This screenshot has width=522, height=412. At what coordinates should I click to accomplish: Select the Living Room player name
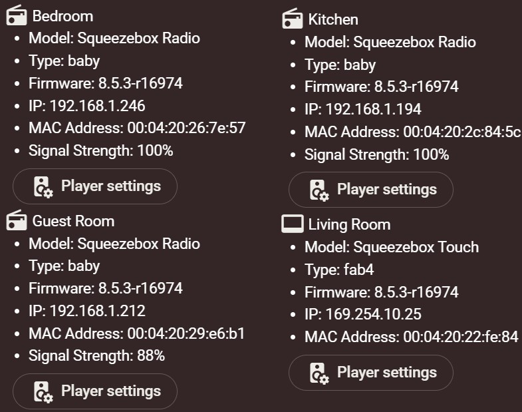coord(349,224)
